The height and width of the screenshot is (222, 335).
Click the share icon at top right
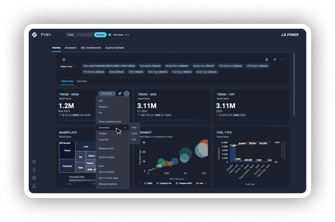[x=267, y=60]
